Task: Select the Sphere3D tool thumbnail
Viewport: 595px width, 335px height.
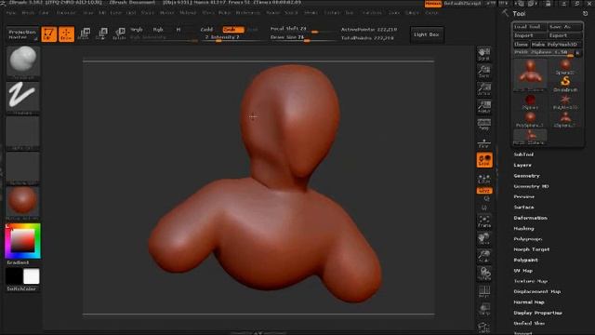Action: coord(565,66)
